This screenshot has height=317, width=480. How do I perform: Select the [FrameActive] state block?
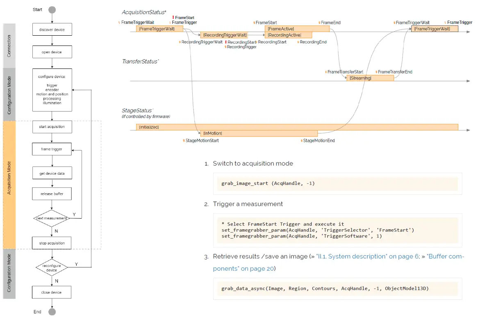(x=297, y=29)
